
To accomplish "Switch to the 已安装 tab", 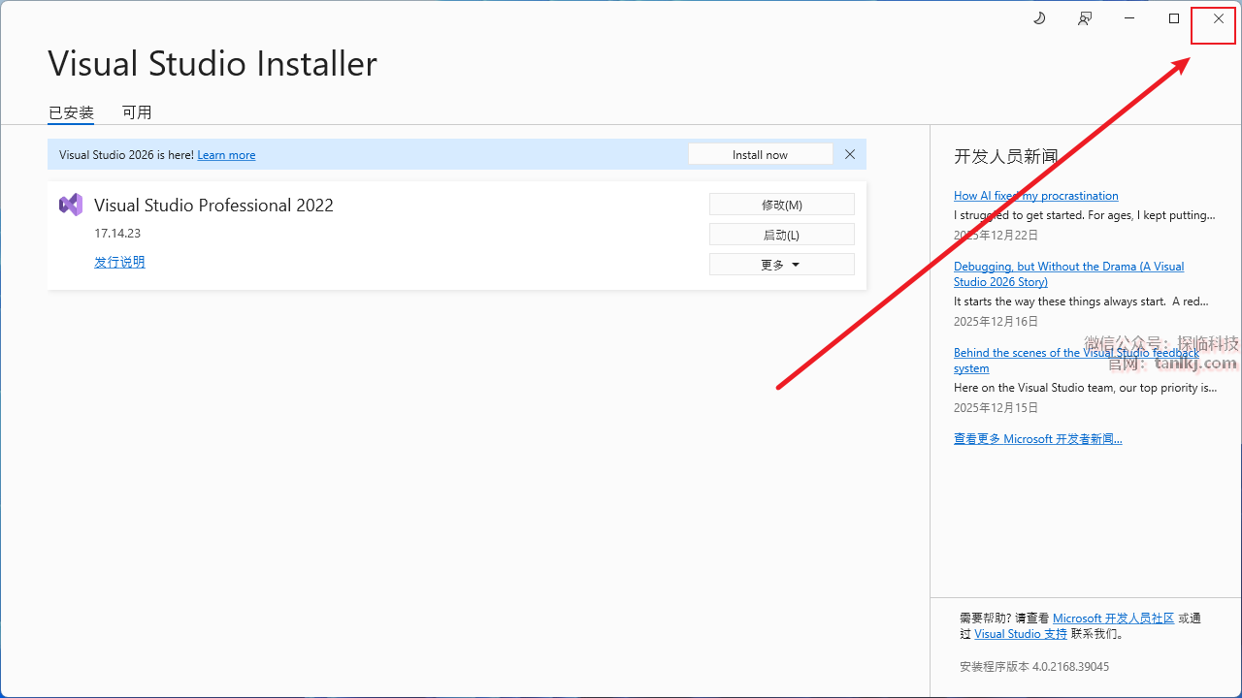I will pyautogui.click(x=71, y=112).
